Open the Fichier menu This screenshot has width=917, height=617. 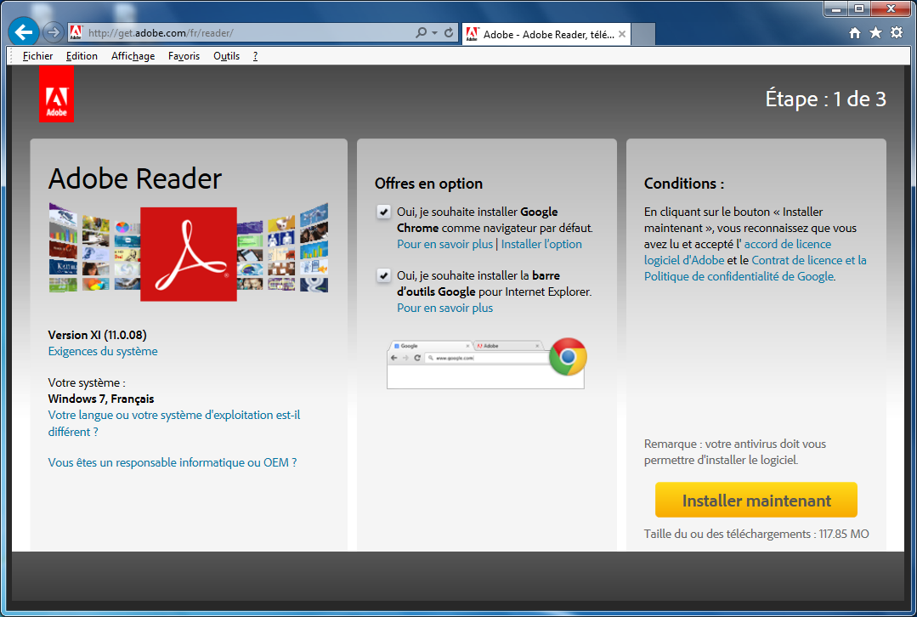[37, 56]
